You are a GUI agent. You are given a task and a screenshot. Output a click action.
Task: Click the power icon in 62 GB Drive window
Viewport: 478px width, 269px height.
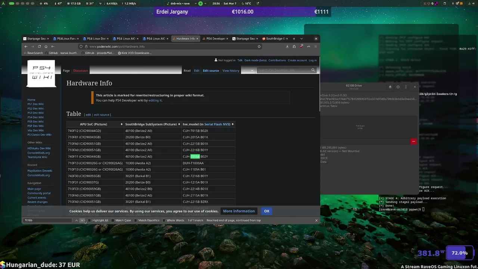point(398,87)
